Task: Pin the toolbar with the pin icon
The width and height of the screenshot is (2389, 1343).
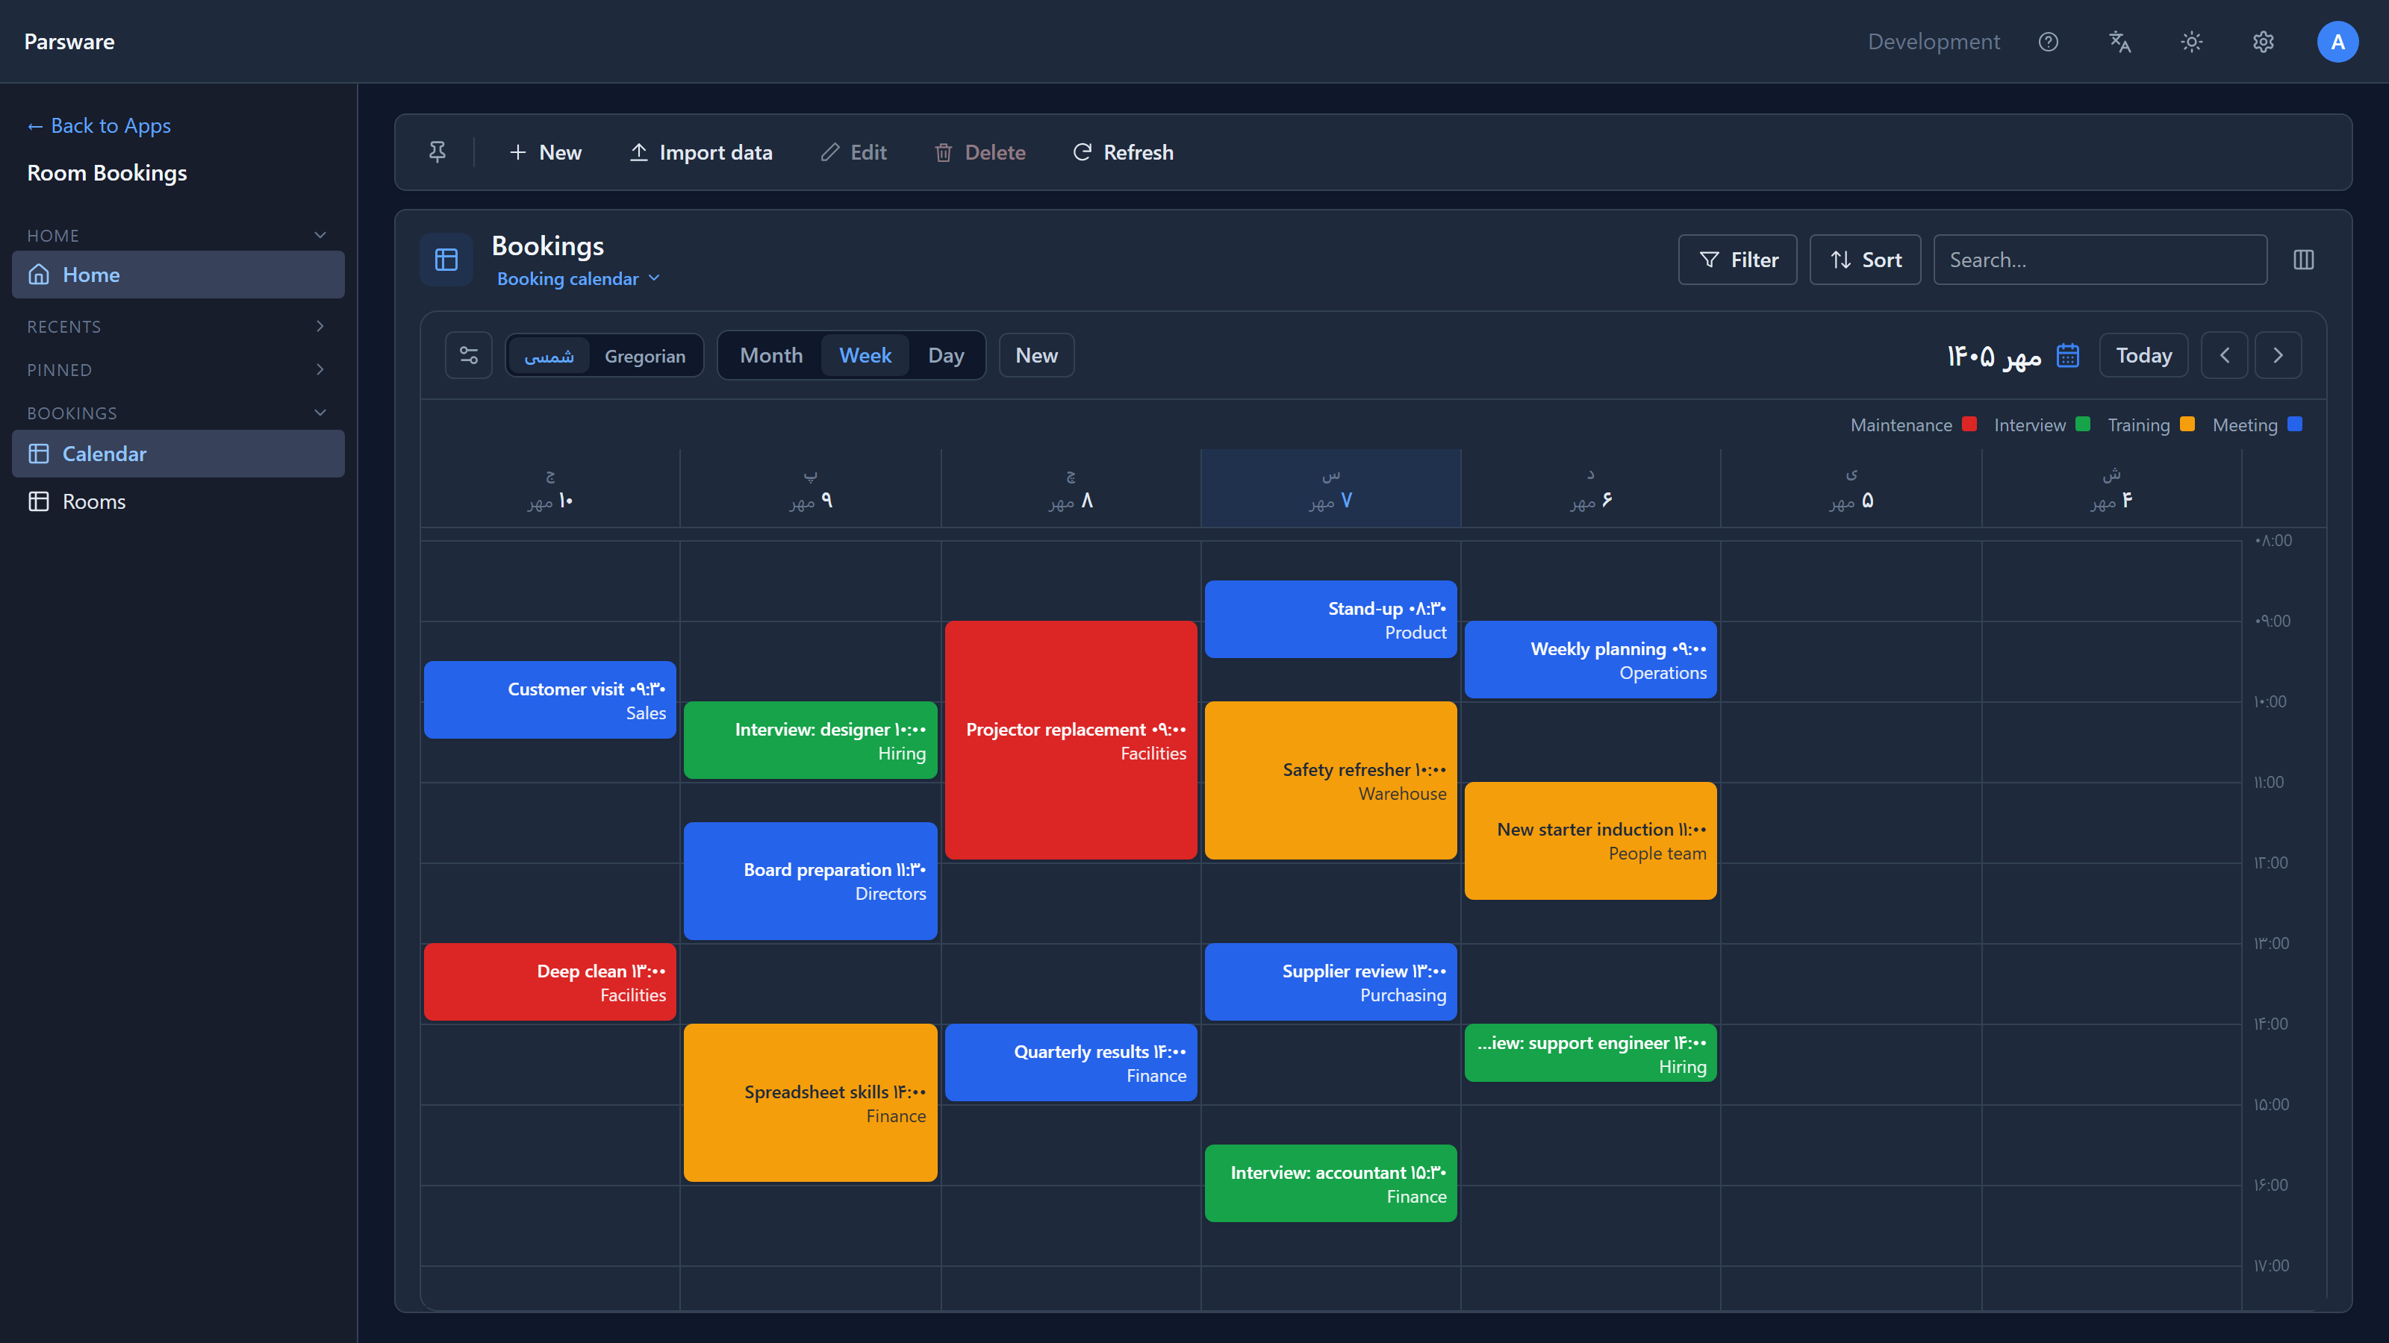Action: (x=437, y=152)
